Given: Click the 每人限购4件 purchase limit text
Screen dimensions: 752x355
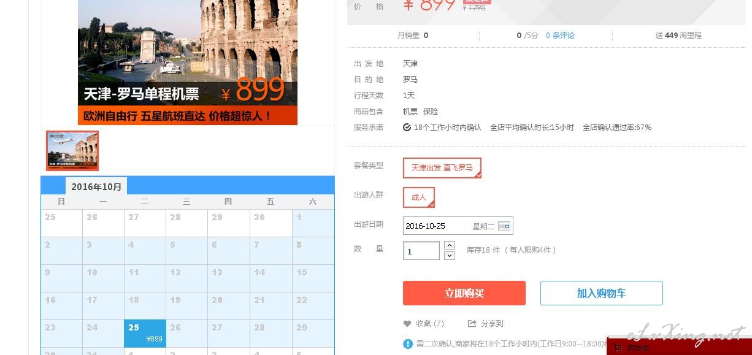Looking at the screenshot, I should (x=531, y=250).
